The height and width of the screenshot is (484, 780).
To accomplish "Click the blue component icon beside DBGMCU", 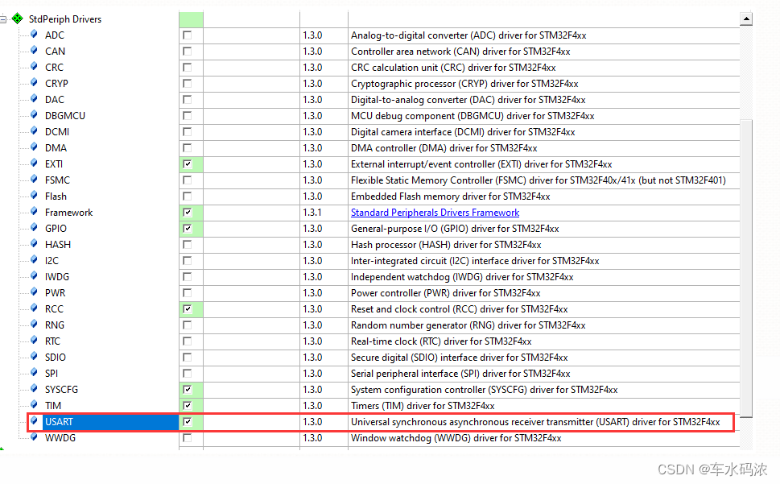I will [34, 114].
